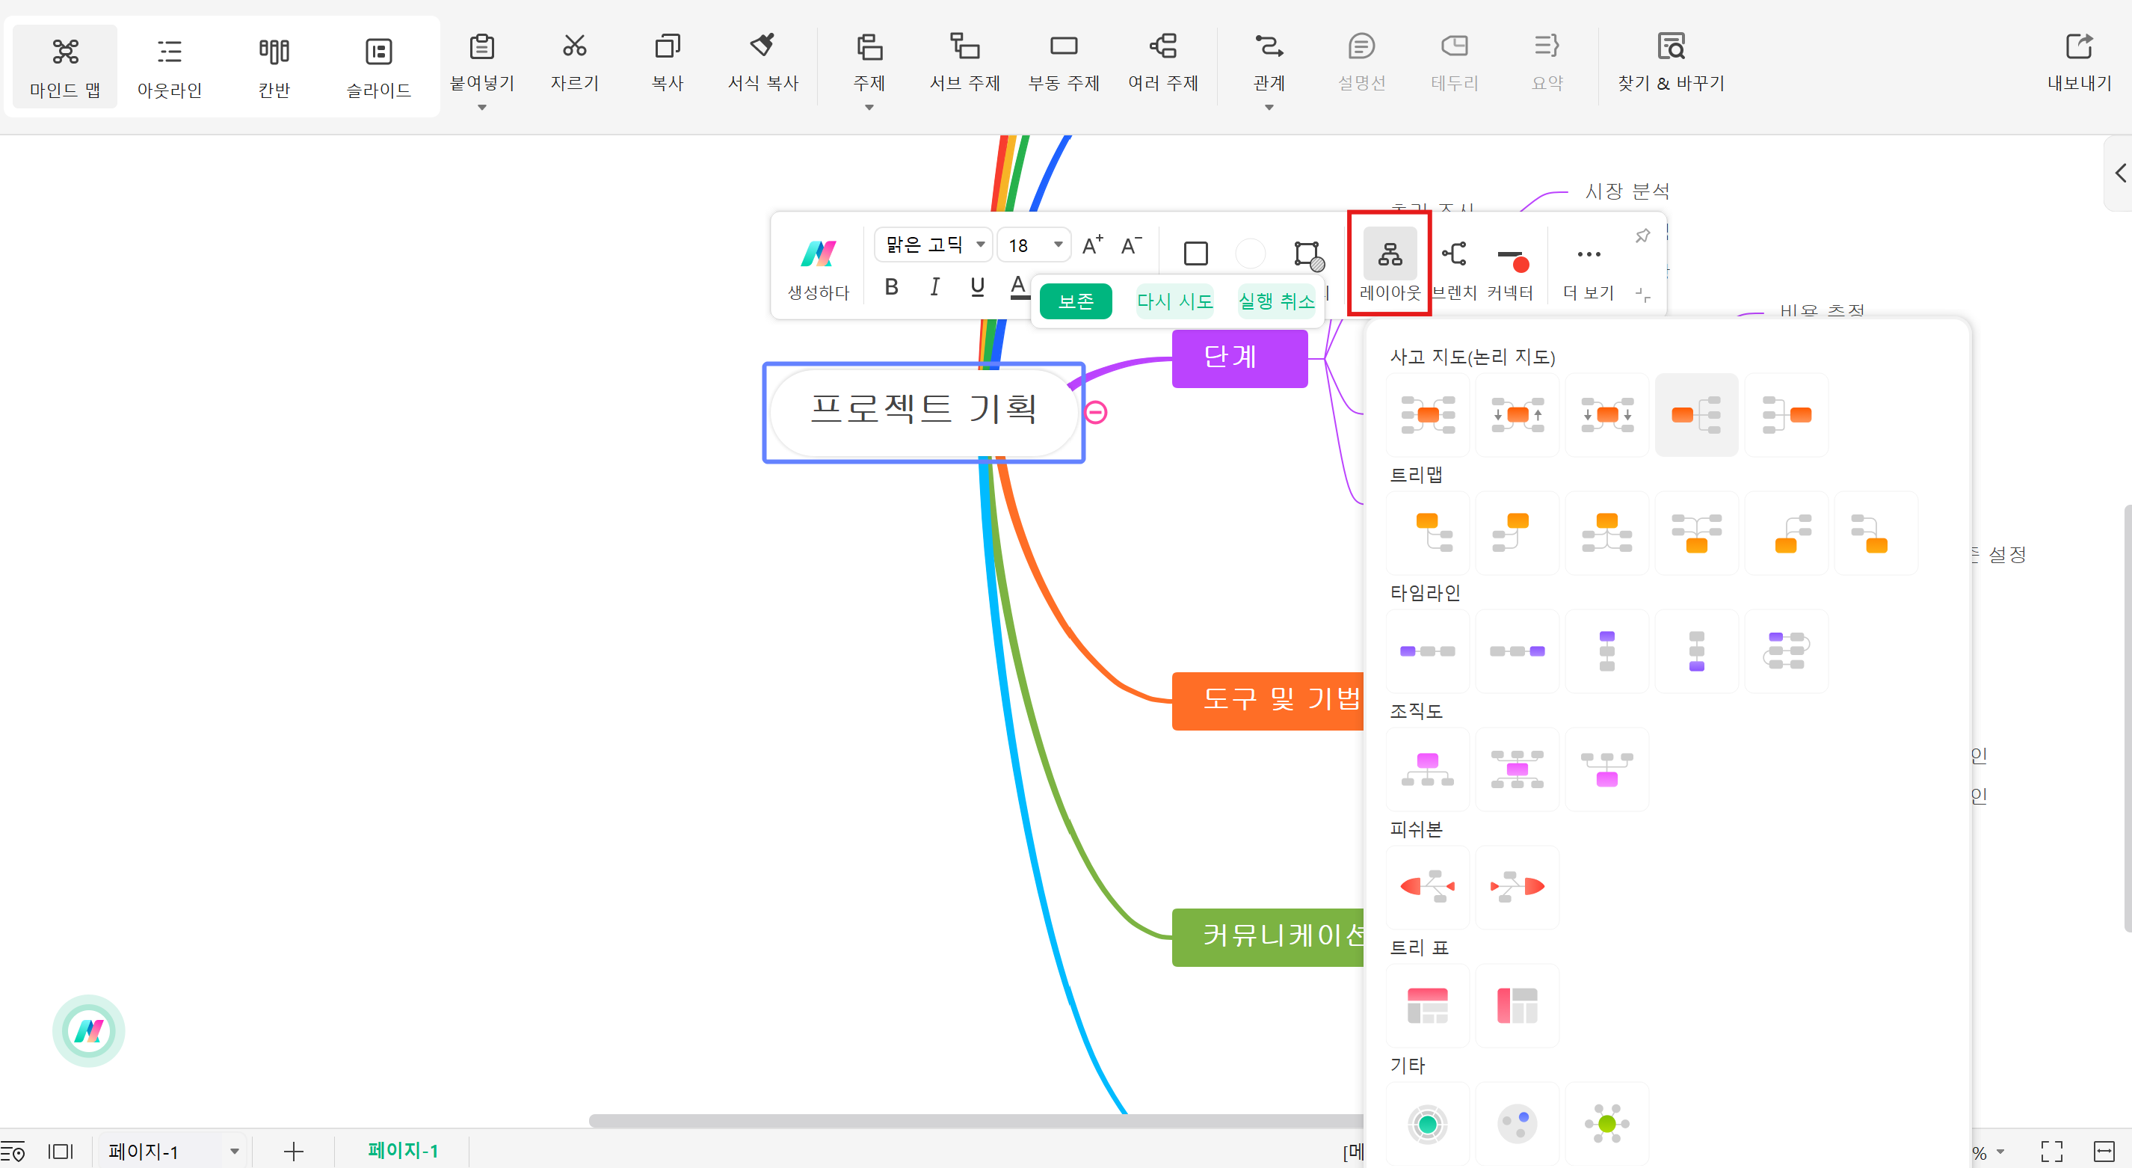Click the white fill color circle
Image resolution: width=2132 pixels, height=1168 pixels.
pos(1250,253)
